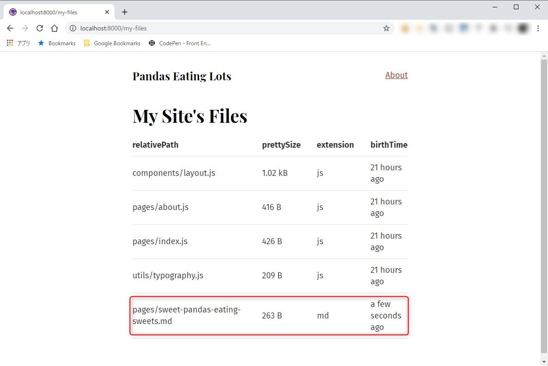This screenshot has width=548, height=366.
Task: Maximize the browser window
Action: [516, 7]
